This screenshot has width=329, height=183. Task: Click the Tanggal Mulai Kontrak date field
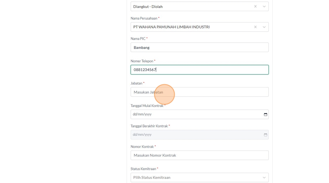[194, 114]
